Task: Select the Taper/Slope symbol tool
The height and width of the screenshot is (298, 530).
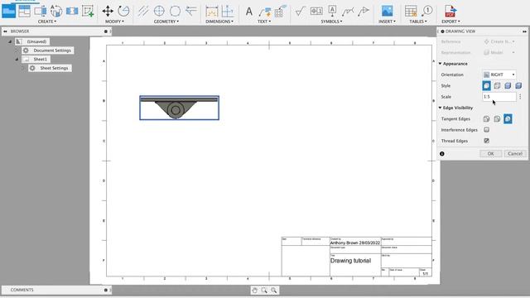Action: pos(364,11)
